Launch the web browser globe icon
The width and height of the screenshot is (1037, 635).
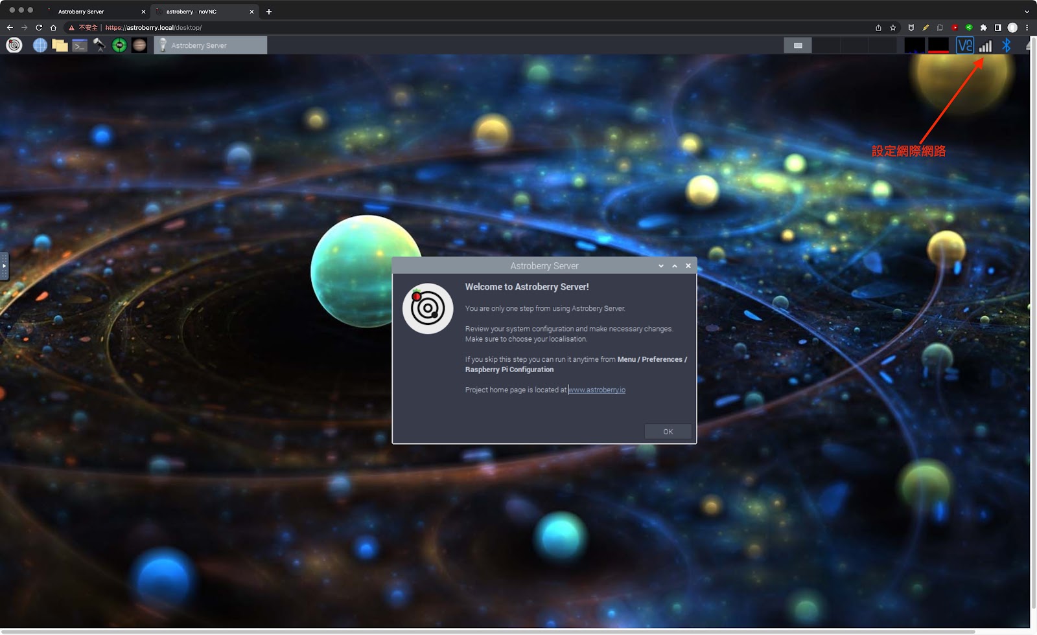(40, 45)
